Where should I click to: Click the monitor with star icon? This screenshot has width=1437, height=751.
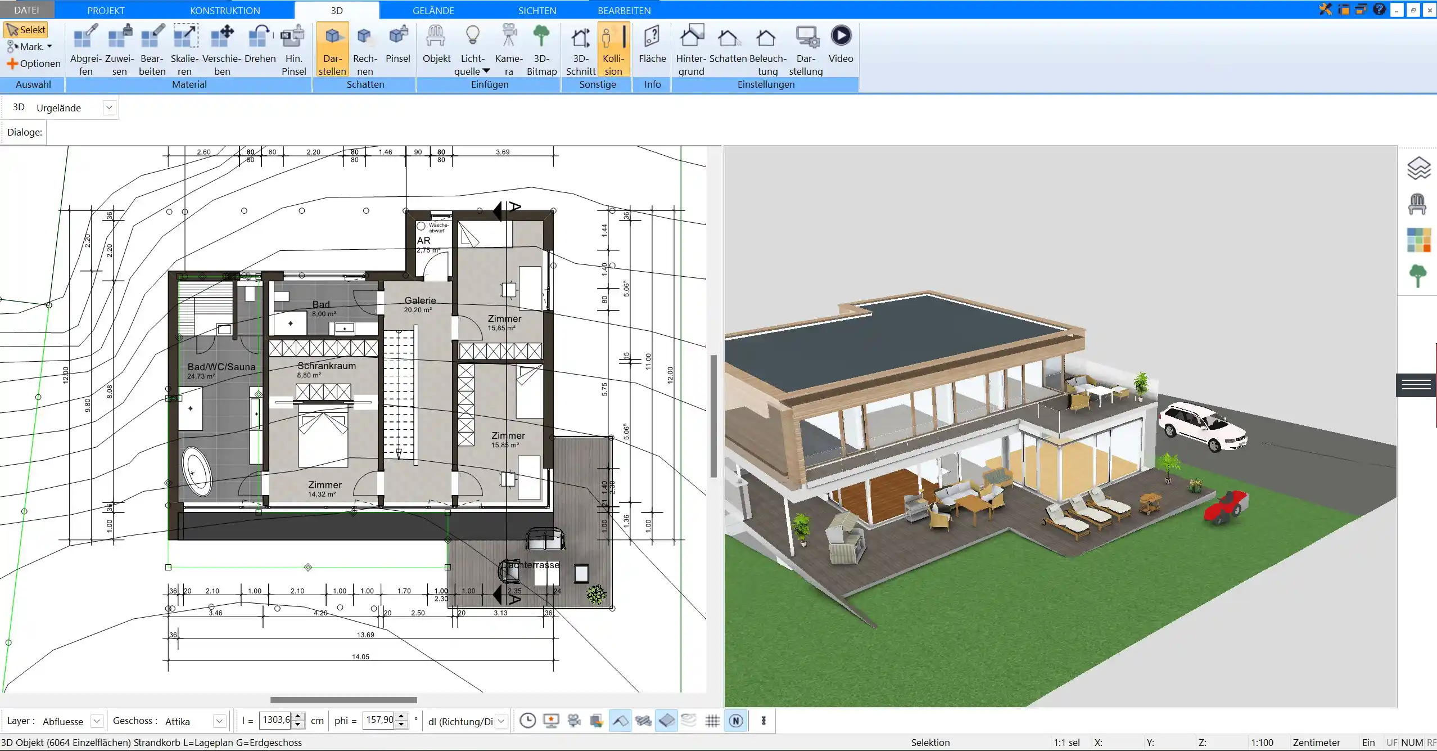tap(551, 721)
